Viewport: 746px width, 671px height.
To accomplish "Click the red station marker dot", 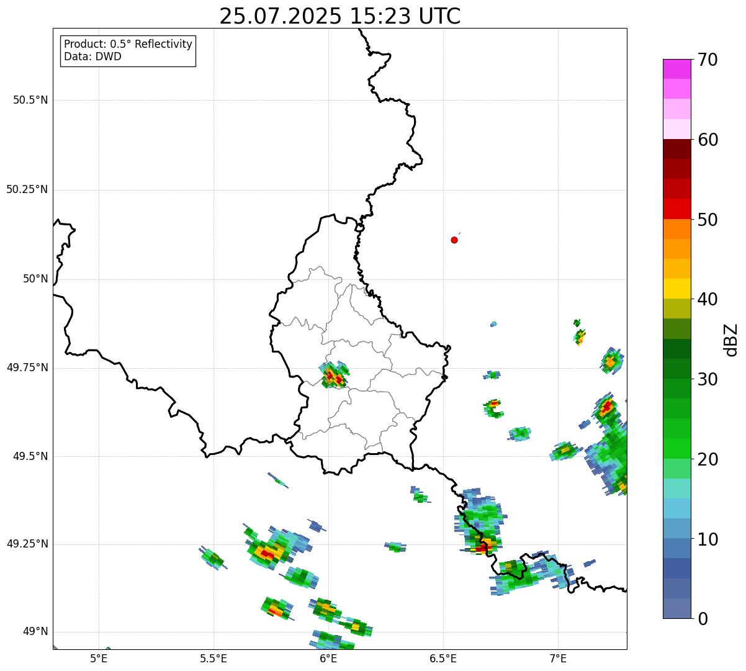I will tap(454, 240).
